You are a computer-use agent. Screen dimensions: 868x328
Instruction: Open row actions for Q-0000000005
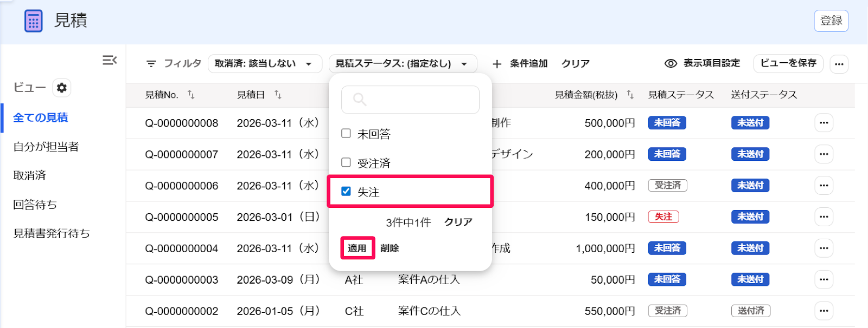tap(824, 217)
